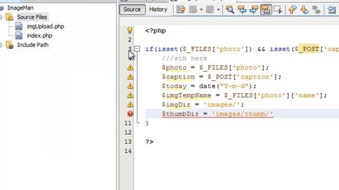The height and width of the screenshot is (190, 339).
Task: Click warning icon beside $caption line
Action: [x=130, y=77]
